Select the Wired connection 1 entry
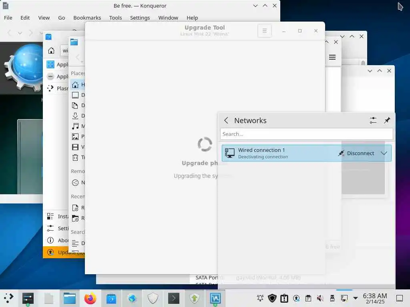 coord(306,153)
